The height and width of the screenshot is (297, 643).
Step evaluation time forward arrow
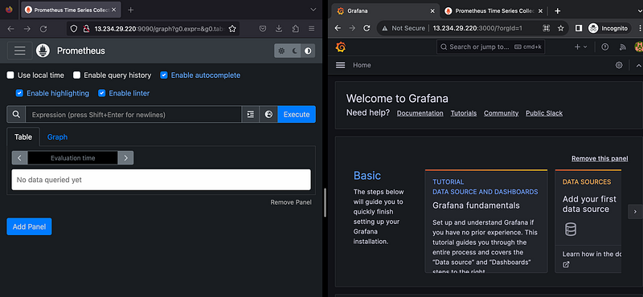(126, 158)
